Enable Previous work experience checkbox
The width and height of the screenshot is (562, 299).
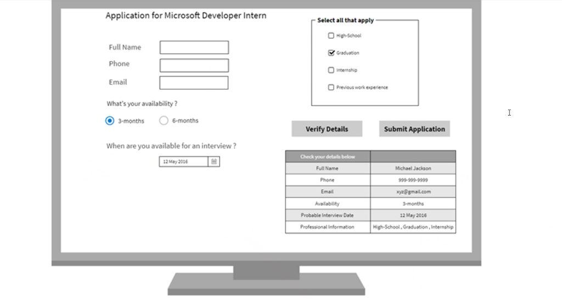click(331, 87)
